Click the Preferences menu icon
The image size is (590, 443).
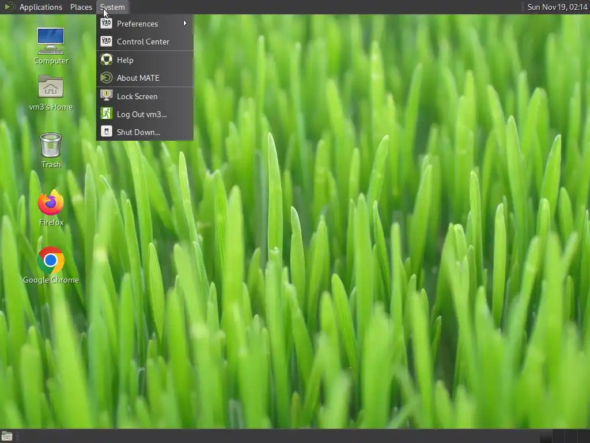pyautogui.click(x=107, y=23)
